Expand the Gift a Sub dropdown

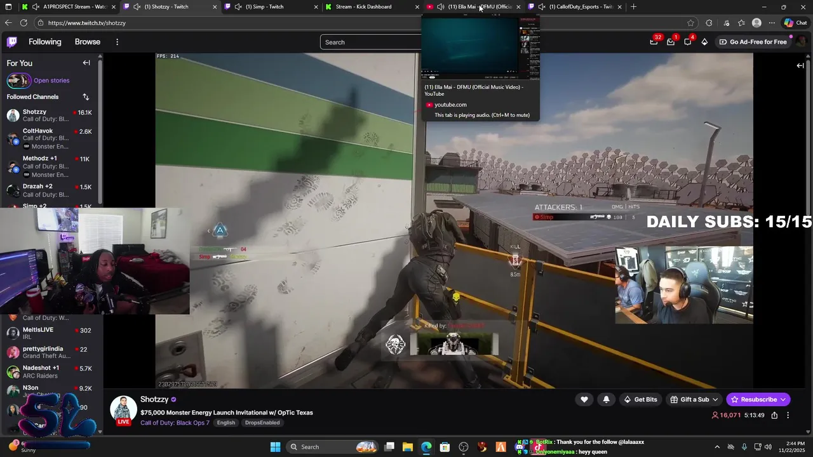[x=715, y=399]
